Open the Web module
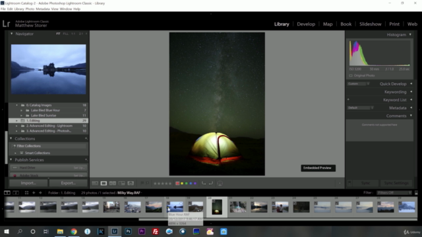Image resolution: width=422 pixels, height=237 pixels. point(412,24)
